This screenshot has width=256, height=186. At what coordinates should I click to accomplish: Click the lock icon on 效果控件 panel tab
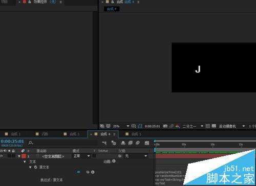pos(30,2)
